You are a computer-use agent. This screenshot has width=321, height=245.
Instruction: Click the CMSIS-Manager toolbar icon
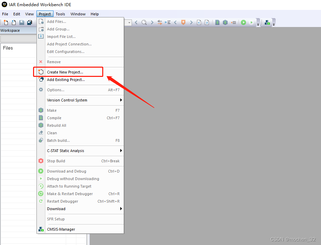pyautogui.click(x=267, y=23)
